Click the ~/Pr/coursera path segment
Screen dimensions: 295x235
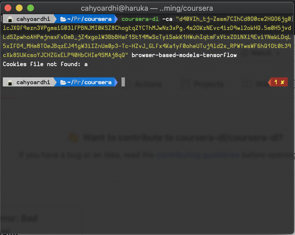point(89,19)
